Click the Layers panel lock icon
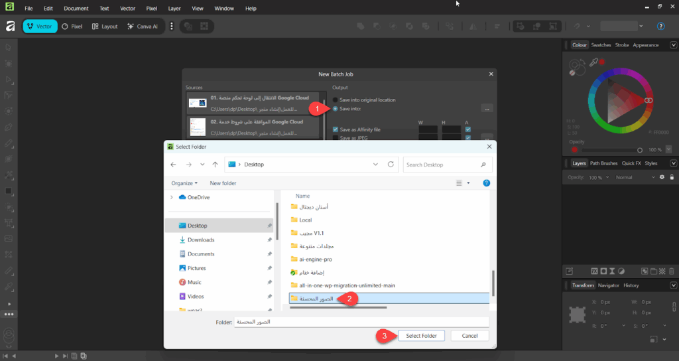Screen dimensions: 679x361 672,177
